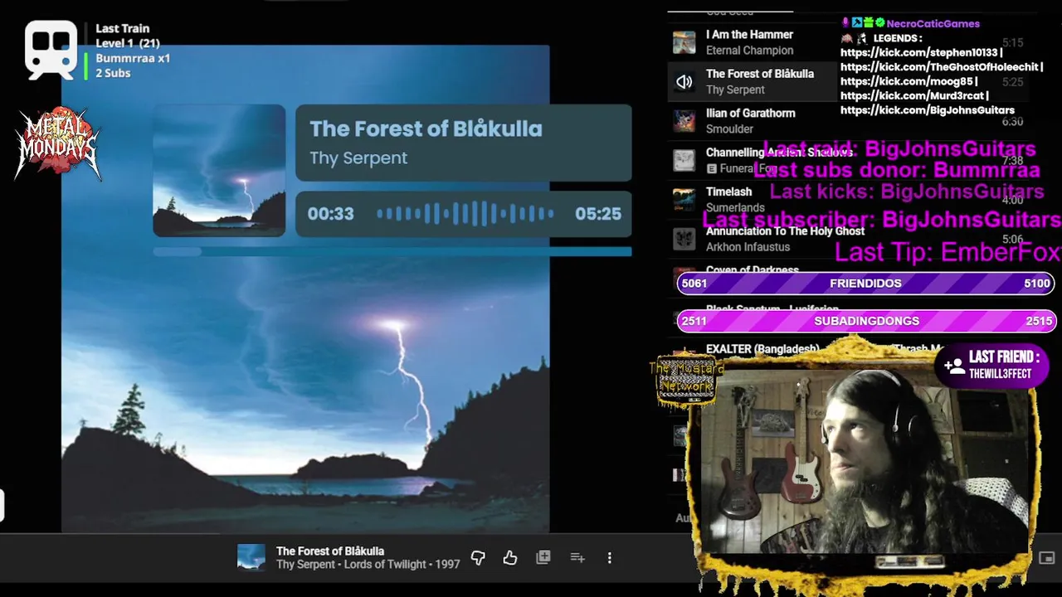Play the EXALTER (Bangladesh) queue entry
Viewport: 1062px width, 597px height.
tap(762, 349)
